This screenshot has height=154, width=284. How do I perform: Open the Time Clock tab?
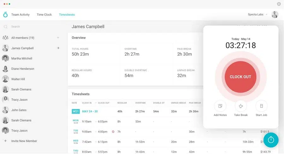[x=44, y=15]
